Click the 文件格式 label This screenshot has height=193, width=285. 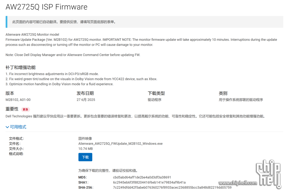point(16,139)
